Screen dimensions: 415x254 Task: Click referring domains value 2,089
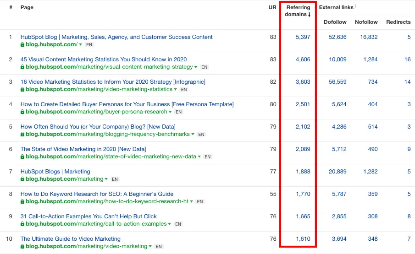303,149
